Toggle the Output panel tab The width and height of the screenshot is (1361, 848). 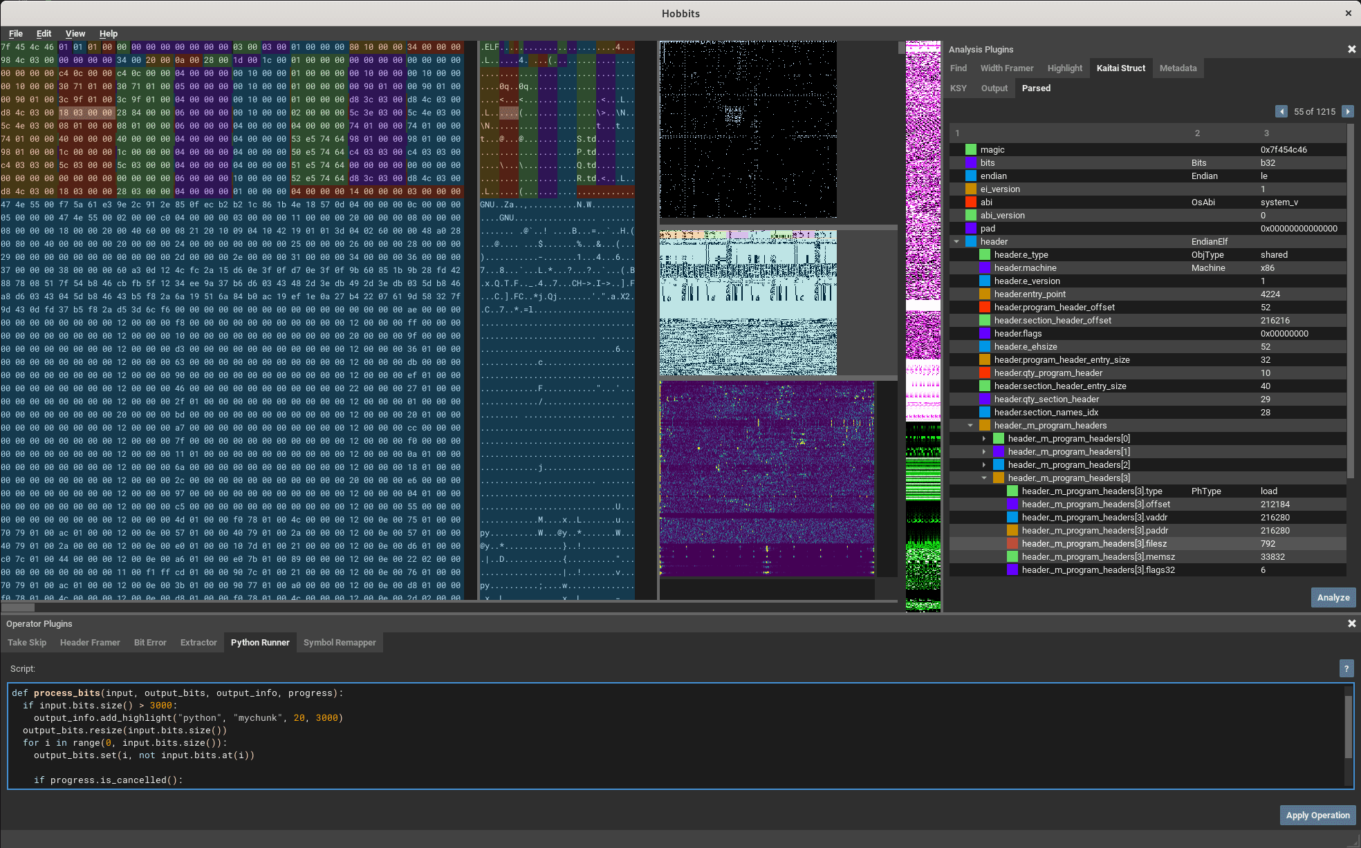(994, 88)
